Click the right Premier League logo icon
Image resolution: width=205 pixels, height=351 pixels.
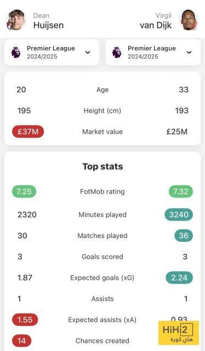pyautogui.click(x=117, y=52)
